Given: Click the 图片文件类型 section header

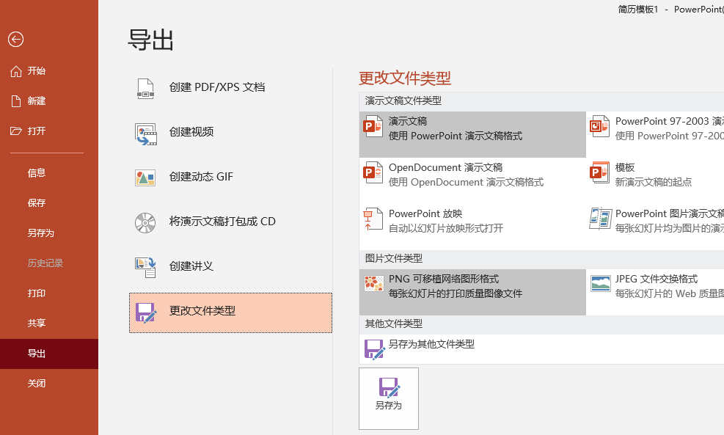Looking at the screenshot, I should pyautogui.click(x=394, y=259).
